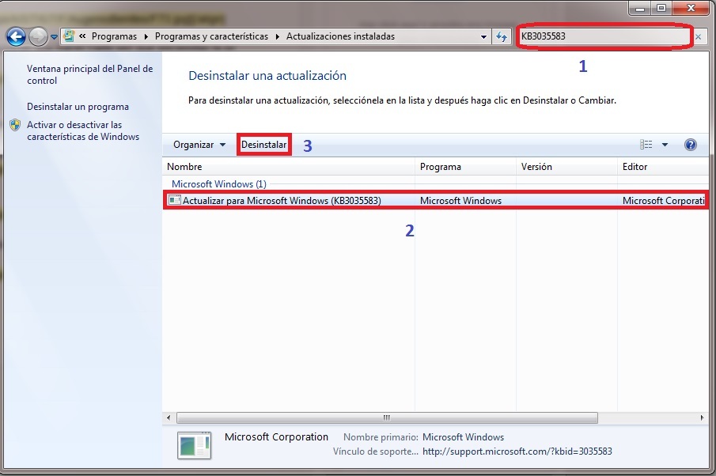
Task: Click the horizontal scrollbar thumb
Action: coord(387,417)
